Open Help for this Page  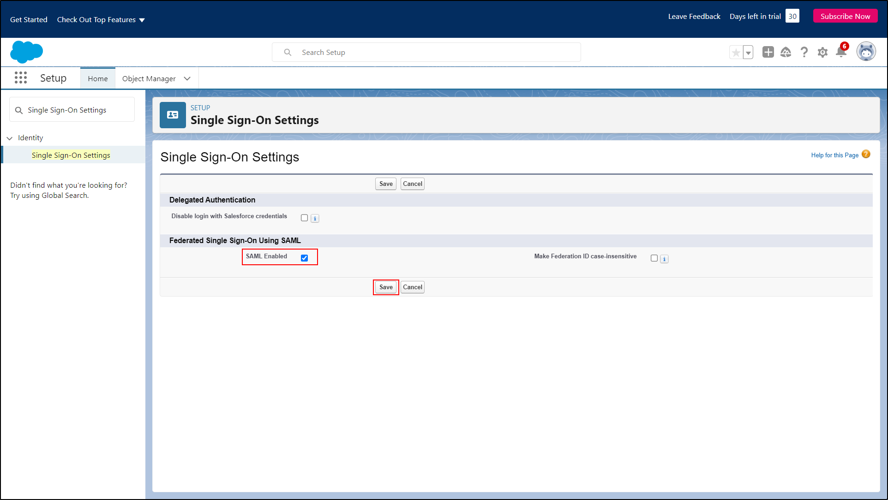click(x=834, y=155)
